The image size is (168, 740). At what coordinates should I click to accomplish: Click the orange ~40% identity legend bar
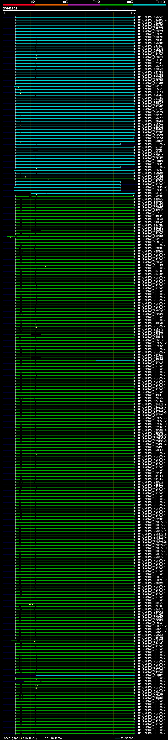tap(51, 5)
